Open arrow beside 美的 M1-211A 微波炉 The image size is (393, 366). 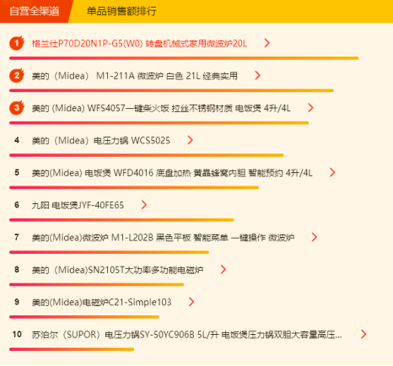coord(257,75)
